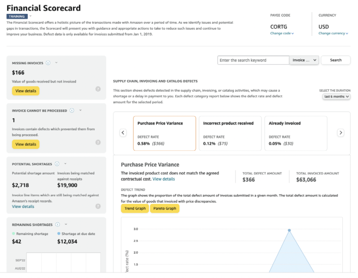Click the $12,034 shortage at due date value
The height and width of the screenshot is (278, 358).
[67, 242]
